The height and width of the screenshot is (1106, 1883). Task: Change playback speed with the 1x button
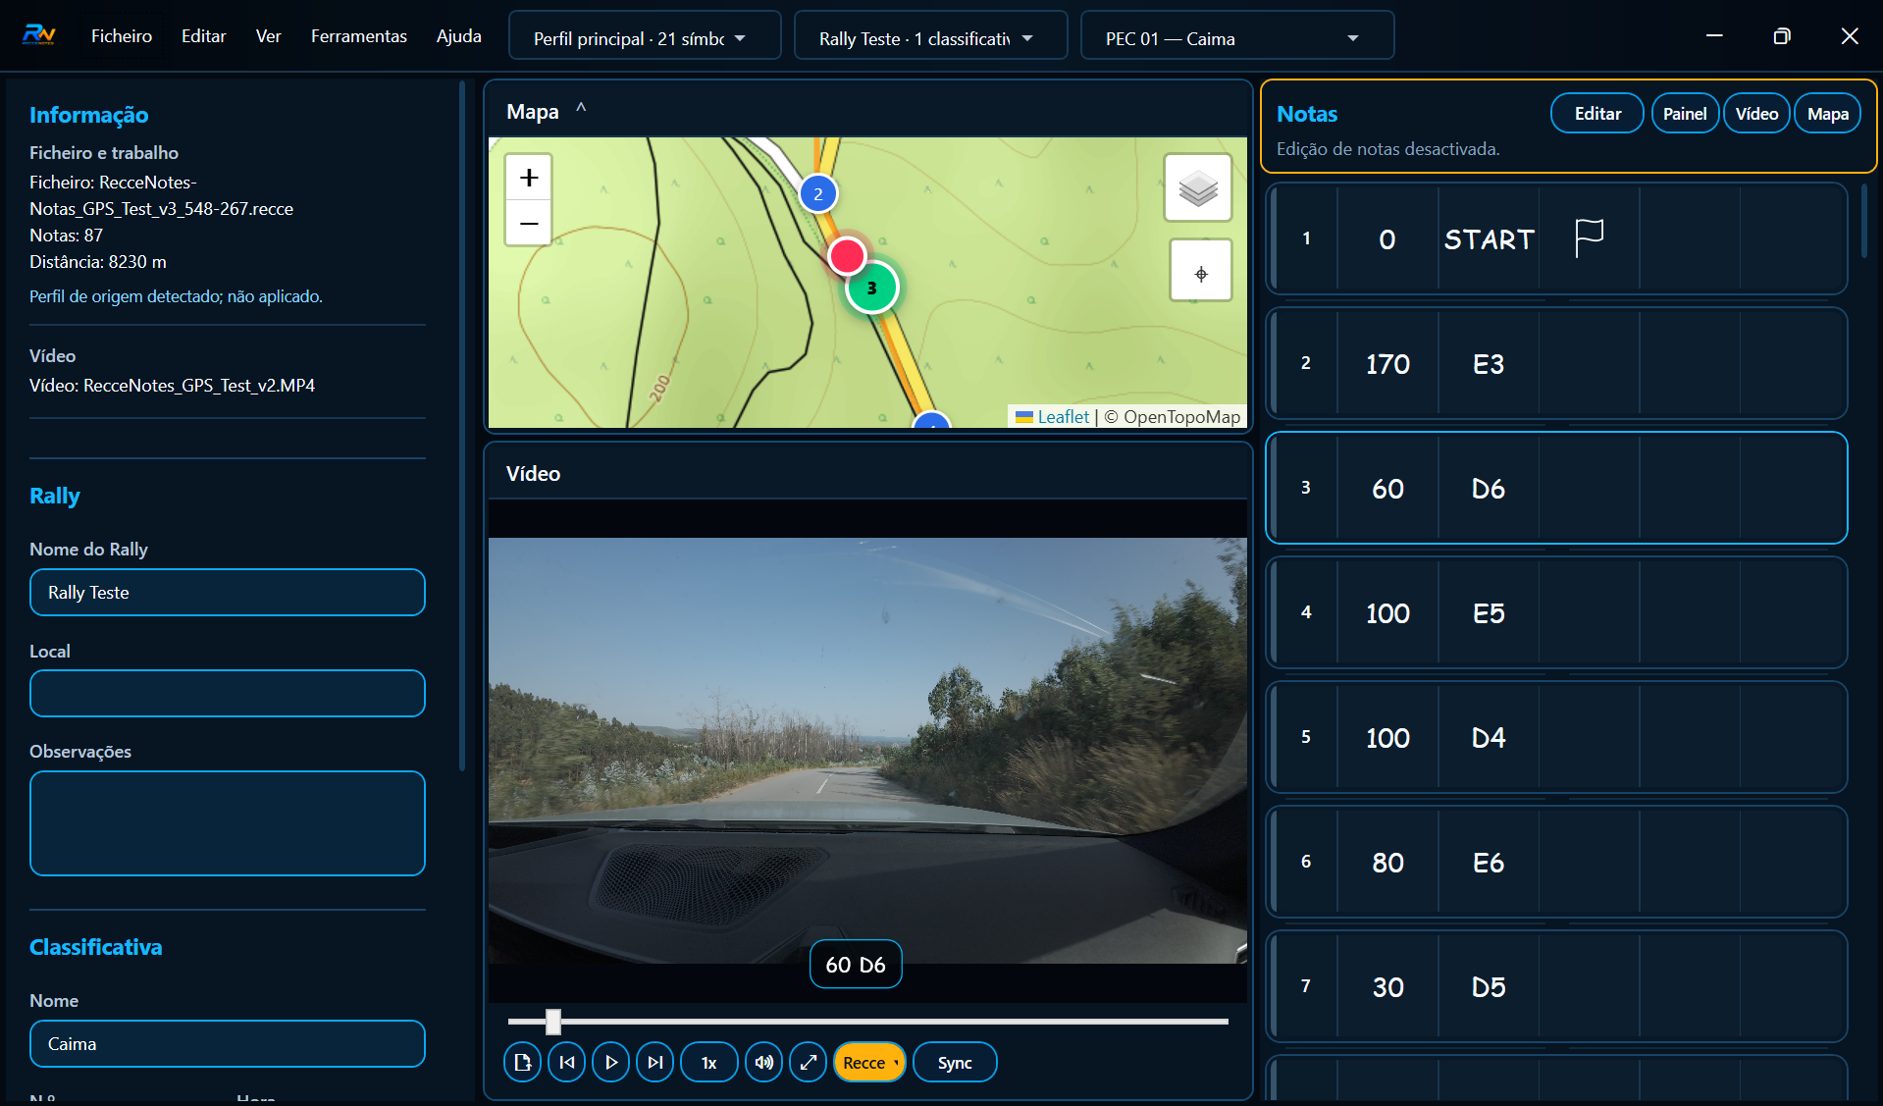[x=708, y=1062]
